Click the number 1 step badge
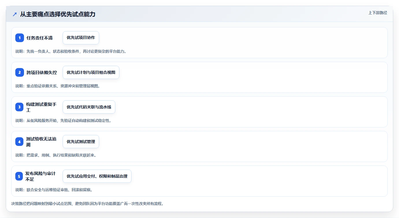 20,38
